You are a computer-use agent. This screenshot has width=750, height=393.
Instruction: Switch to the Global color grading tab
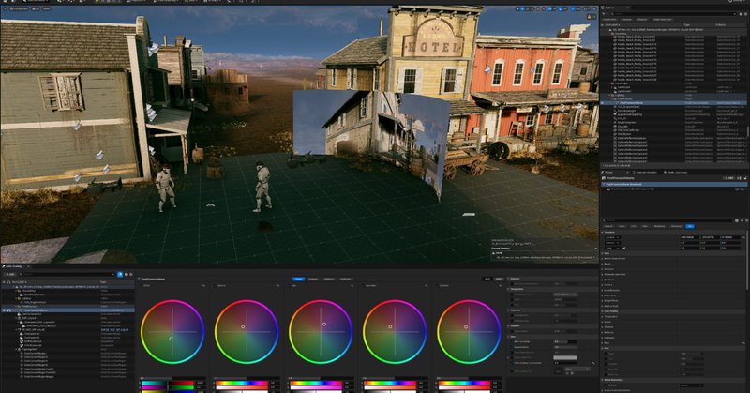(298, 279)
